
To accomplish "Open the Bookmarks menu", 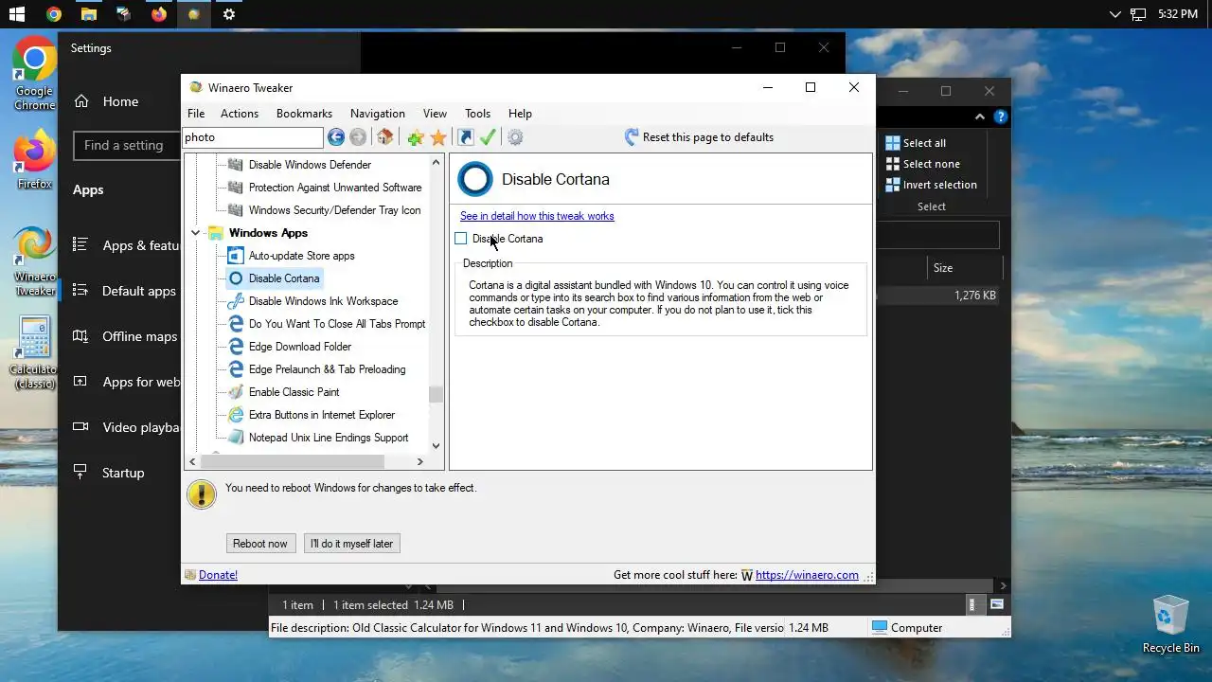I will point(304,114).
